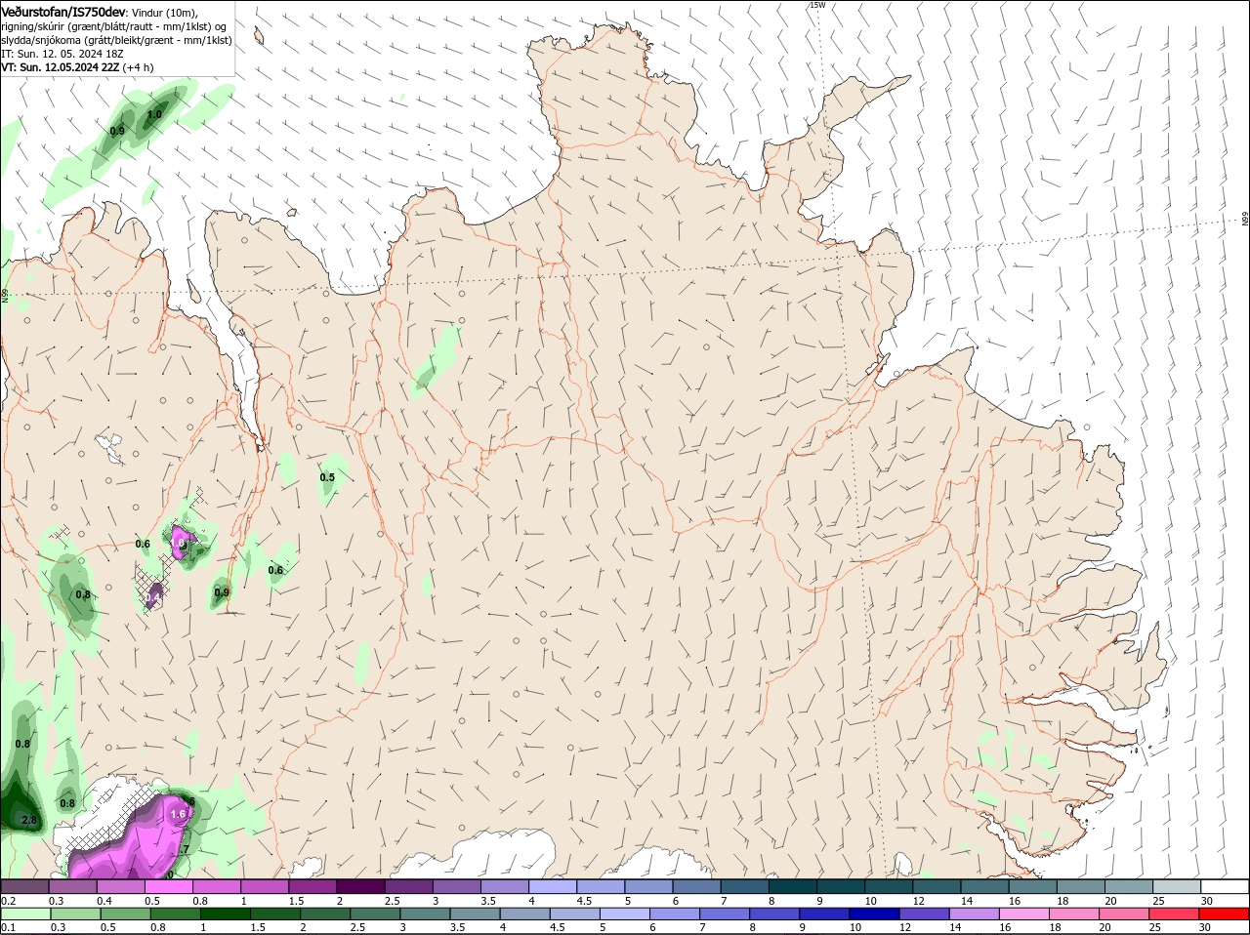Click the 15W longitude label at the top
The image size is (1250, 935).
tap(817, 5)
